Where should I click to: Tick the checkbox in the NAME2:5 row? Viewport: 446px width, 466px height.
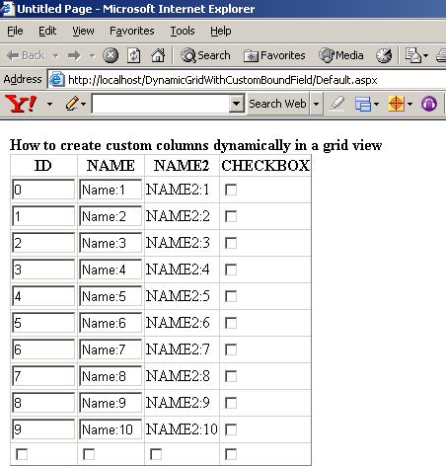pos(231,296)
